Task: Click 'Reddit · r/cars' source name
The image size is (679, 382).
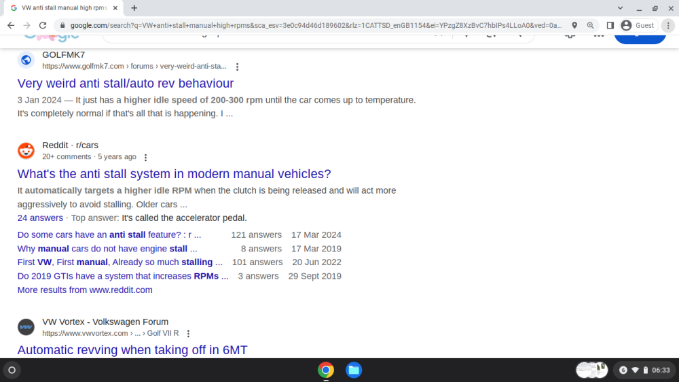Action: [x=70, y=145]
